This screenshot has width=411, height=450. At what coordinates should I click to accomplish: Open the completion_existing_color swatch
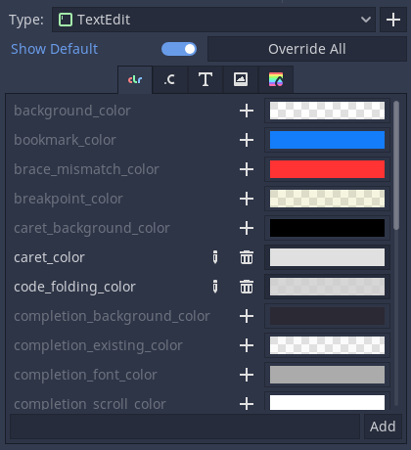[327, 345]
